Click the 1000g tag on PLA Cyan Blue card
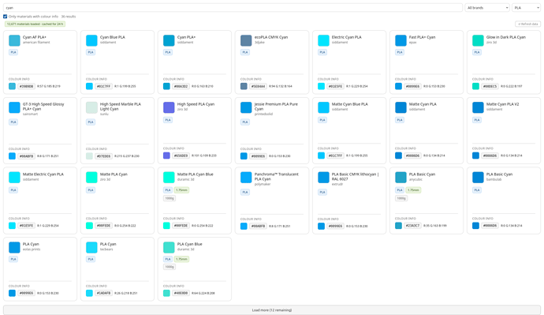 170,267
